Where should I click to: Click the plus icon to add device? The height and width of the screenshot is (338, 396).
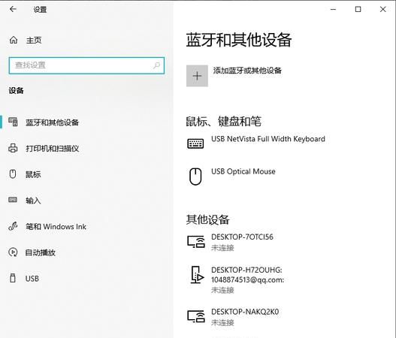(x=197, y=76)
